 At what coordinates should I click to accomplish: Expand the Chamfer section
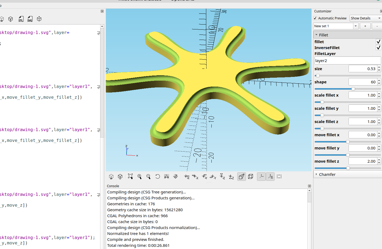coord(316,174)
